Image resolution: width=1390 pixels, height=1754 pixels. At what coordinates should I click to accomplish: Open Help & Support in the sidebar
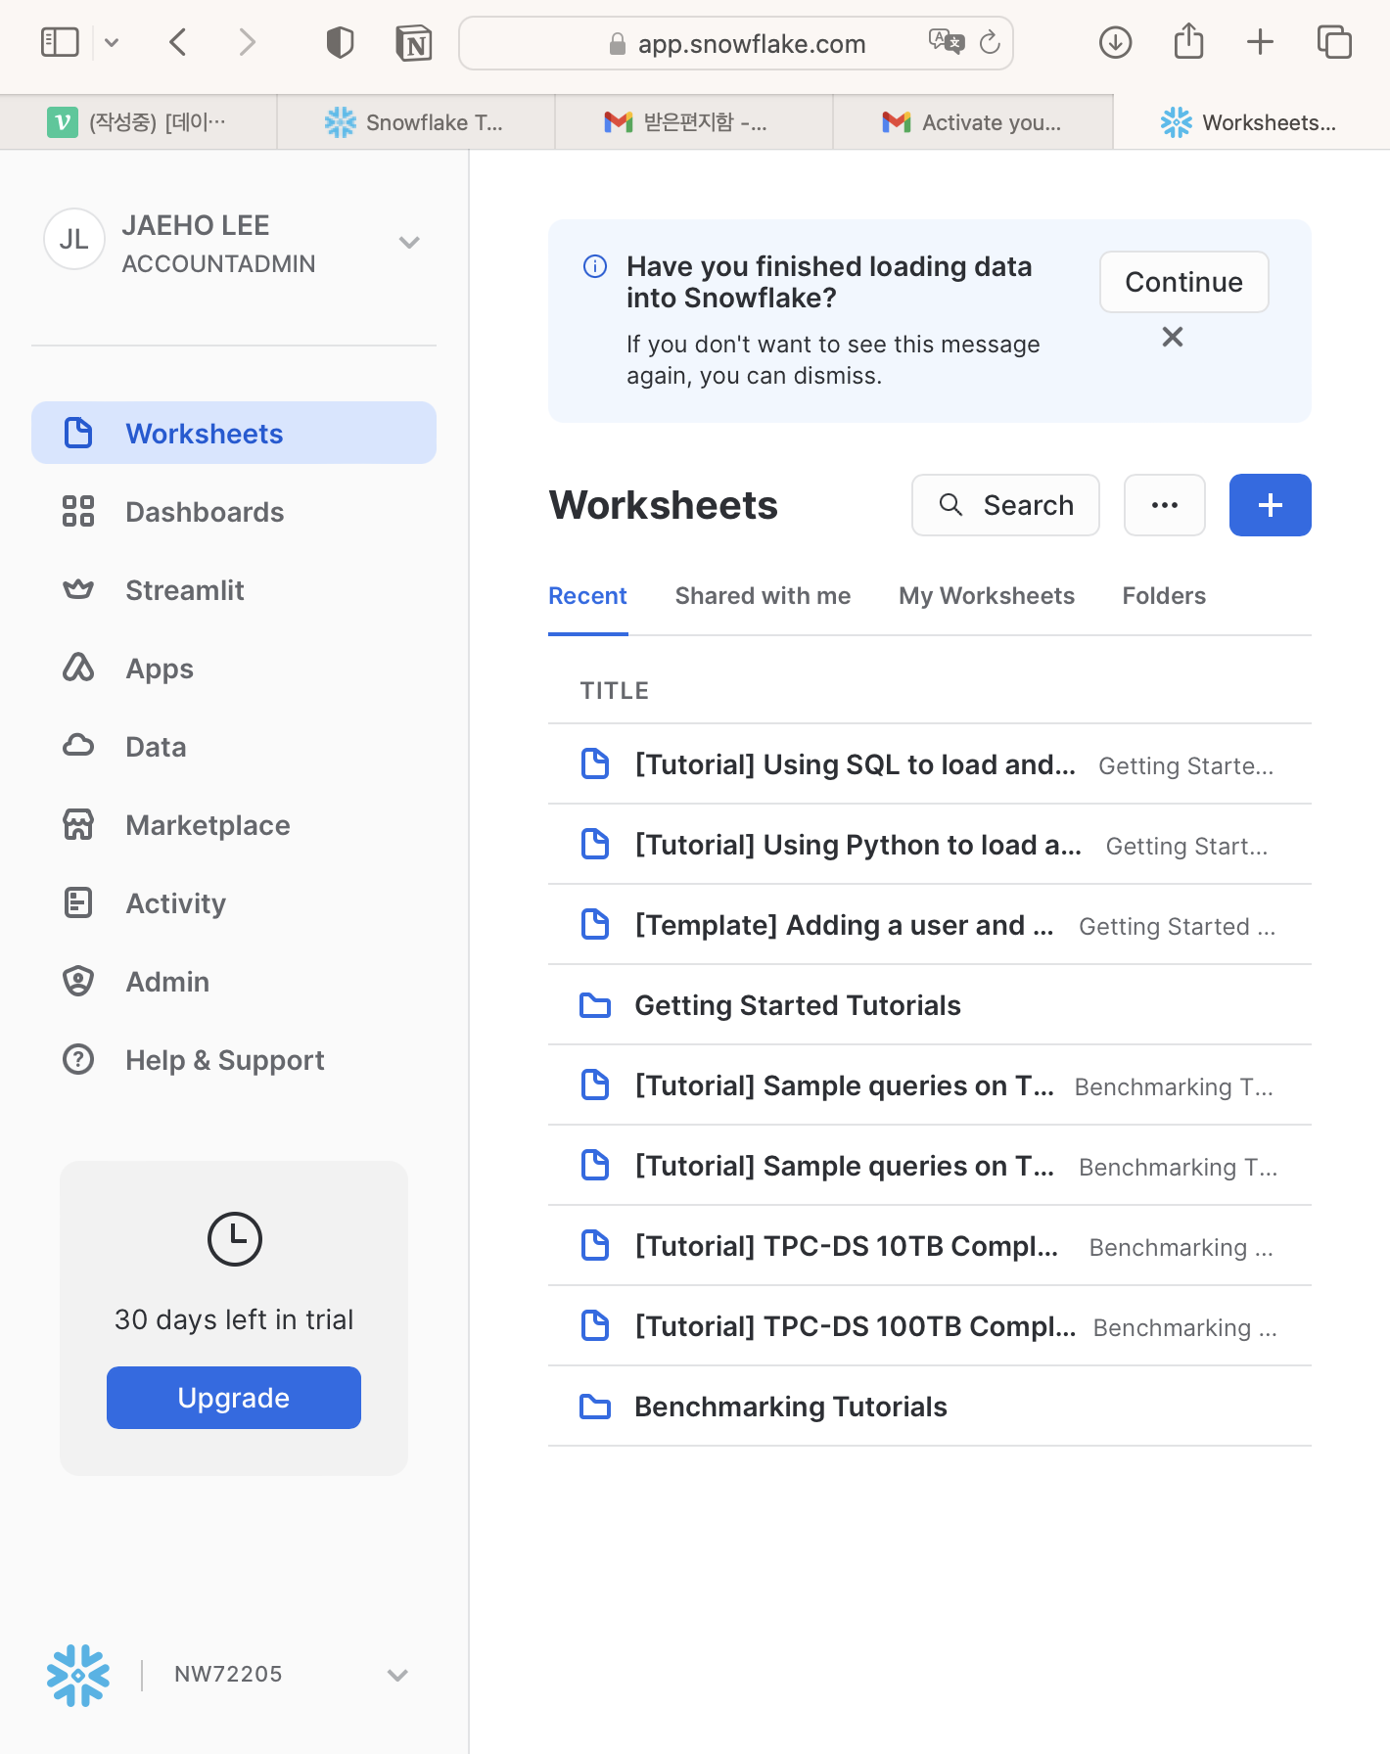pos(234,1059)
